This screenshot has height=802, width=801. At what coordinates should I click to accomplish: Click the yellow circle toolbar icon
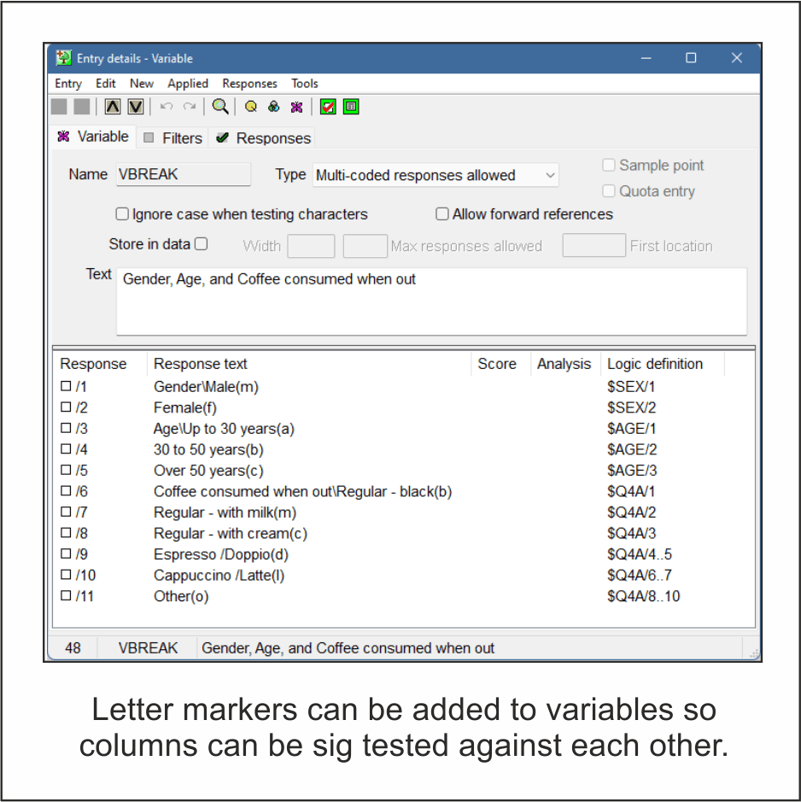pos(250,107)
